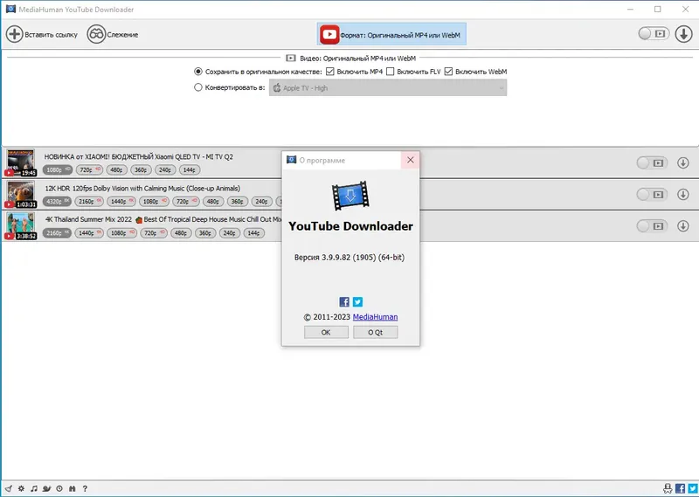Image resolution: width=699 pixels, height=497 pixels.
Task: Download the Thailand Summer Mix video with its arrow icon
Action: click(683, 226)
